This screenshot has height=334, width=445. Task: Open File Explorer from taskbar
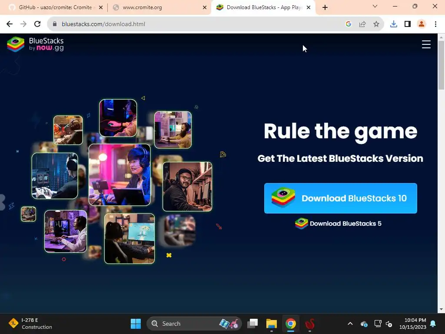click(x=271, y=324)
